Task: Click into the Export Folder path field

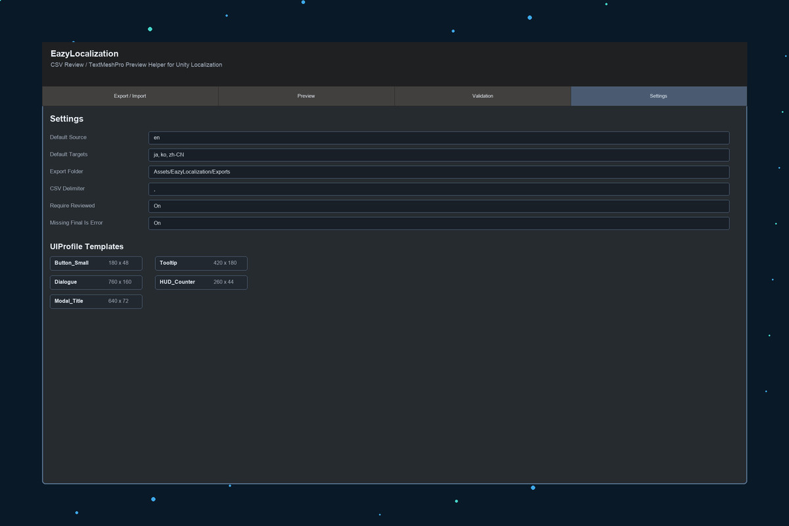Action: point(439,172)
